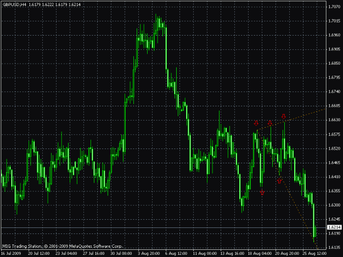Click the 1.6905 price axis label
The width and height of the screenshot is (343, 257).
coord(334,49)
